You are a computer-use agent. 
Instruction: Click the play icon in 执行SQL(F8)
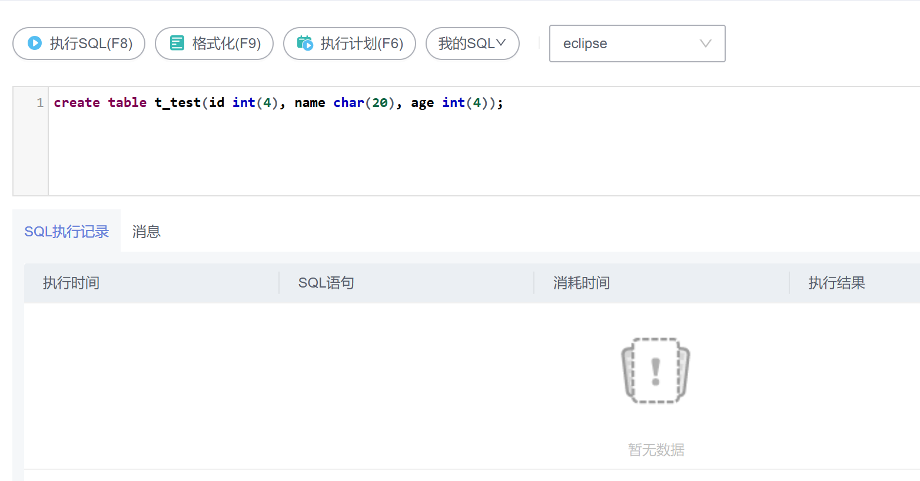click(35, 43)
